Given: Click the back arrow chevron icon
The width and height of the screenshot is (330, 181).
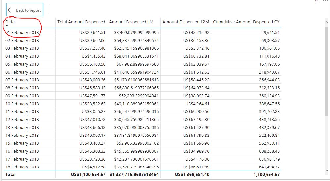Looking at the screenshot, I should (9, 10).
